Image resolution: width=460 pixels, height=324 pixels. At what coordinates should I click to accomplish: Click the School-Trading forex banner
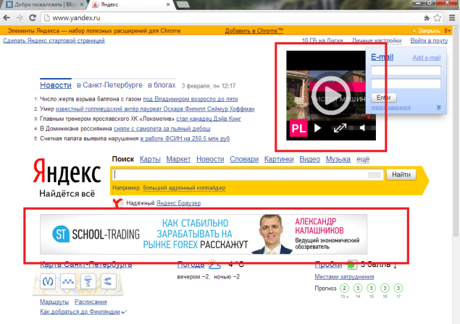204,234
